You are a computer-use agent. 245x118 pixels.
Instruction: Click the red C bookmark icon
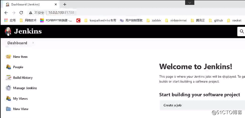[78, 20]
